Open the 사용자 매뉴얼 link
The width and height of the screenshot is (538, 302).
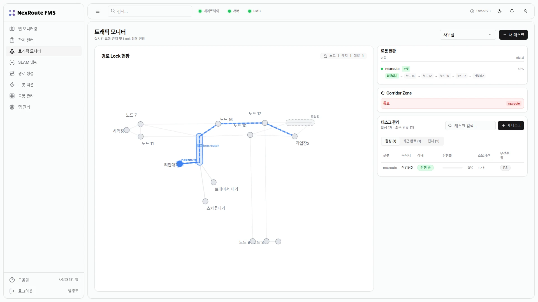(x=68, y=280)
